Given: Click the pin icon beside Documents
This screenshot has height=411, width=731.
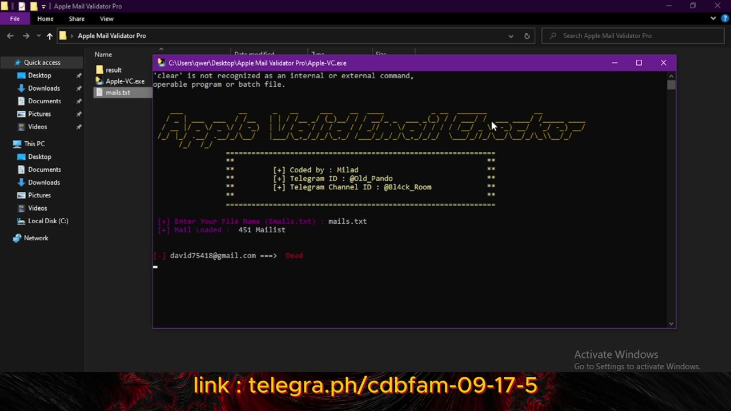Looking at the screenshot, I should pyautogui.click(x=79, y=101).
